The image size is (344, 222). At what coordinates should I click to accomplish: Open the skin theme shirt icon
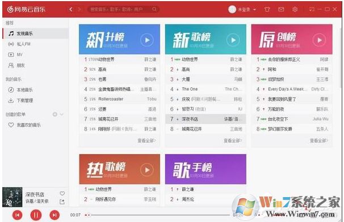(x=267, y=9)
